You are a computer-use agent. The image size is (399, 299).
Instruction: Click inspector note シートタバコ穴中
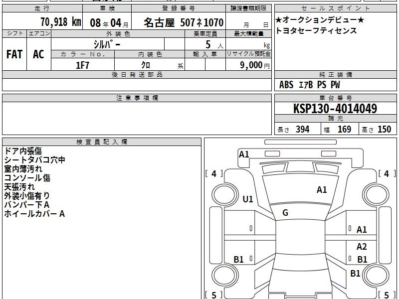coord(34,160)
